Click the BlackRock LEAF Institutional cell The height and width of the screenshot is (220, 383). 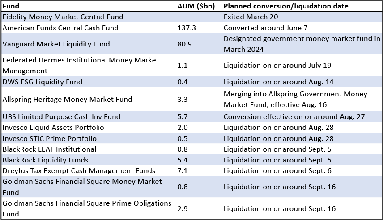click(x=49, y=149)
